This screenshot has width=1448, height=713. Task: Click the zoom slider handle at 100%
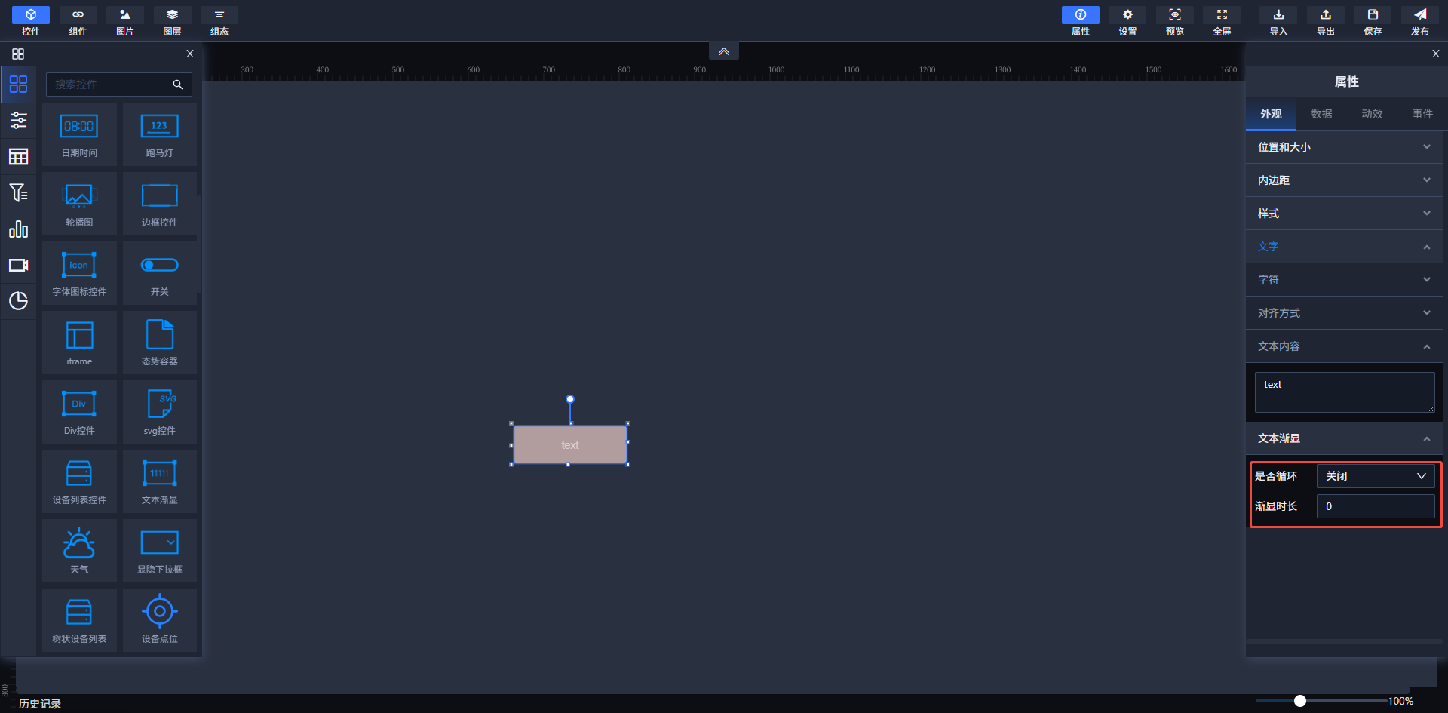[x=1300, y=701]
